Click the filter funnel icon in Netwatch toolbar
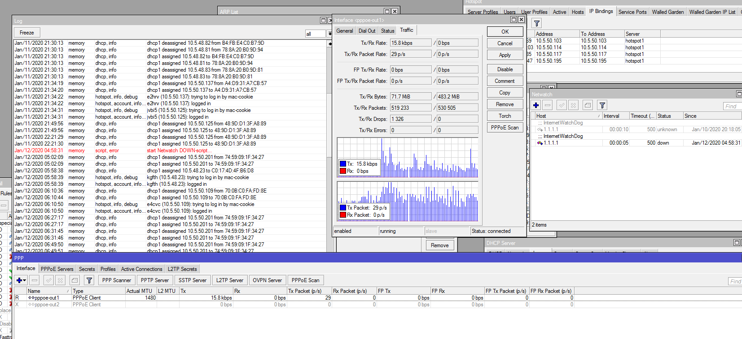 pos(602,105)
